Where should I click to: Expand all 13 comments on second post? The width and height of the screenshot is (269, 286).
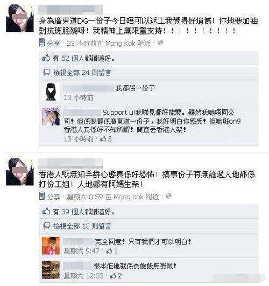click(82, 226)
